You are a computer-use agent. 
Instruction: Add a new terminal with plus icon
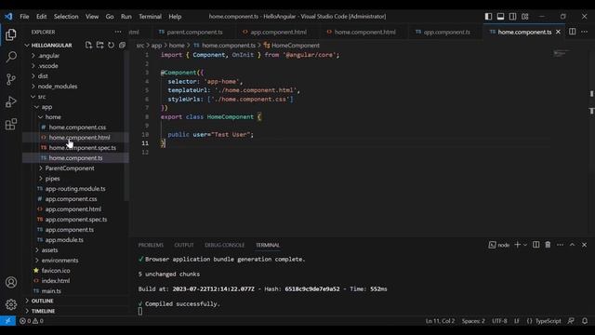coord(517,245)
